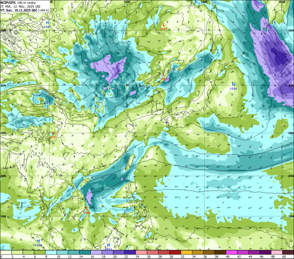Select the dark indigo 22–24 legend swatch

(x=130, y=252)
